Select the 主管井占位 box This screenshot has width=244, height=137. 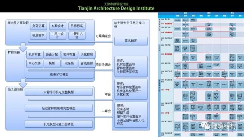pos(77,36)
